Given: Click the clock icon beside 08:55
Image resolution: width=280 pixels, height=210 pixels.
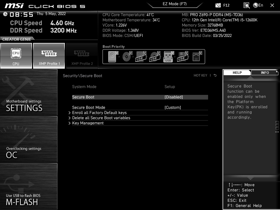Looking at the screenshot, I should click(x=5, y=14).
